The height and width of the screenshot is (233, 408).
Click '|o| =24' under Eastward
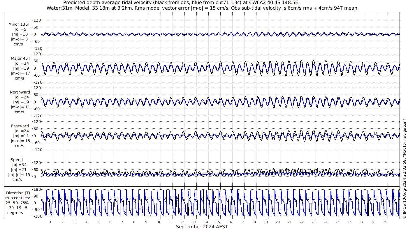22,131
